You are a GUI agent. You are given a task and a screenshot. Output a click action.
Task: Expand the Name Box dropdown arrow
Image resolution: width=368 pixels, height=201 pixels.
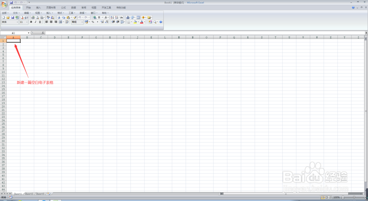tap(29, 33)
